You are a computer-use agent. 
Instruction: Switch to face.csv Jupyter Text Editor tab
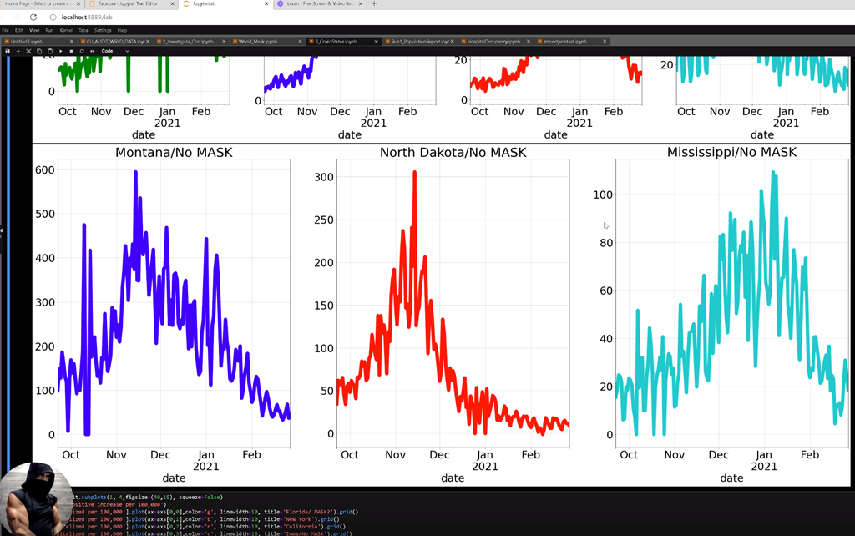[x=125, y=4]
